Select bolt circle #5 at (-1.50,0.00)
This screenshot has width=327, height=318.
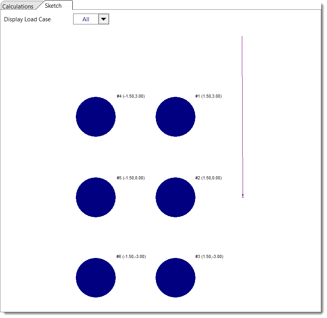click(96, 197)
